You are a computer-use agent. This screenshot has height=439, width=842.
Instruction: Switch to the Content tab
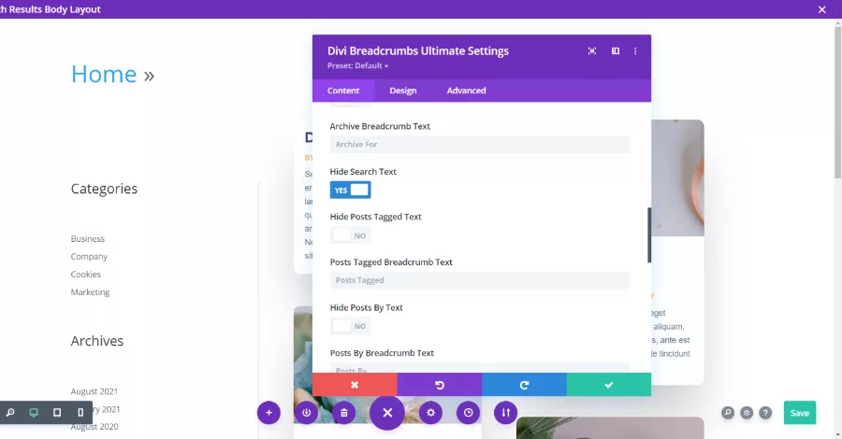tap(343, 91)
